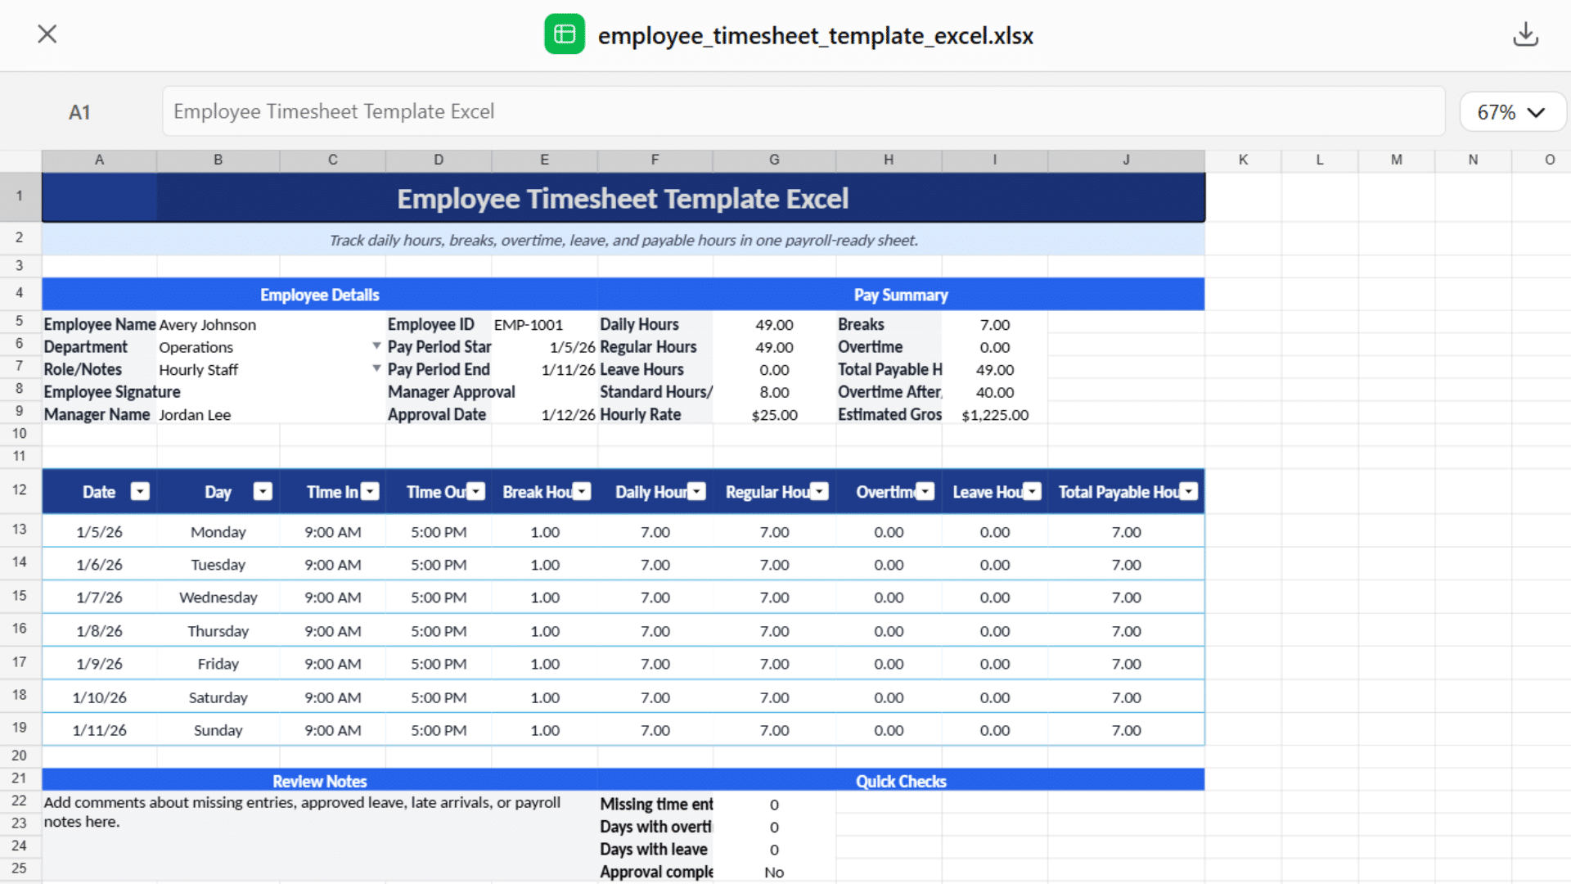This screenshot has height=884, width=1571.
Task: Open the Time Out filter dropdown
Action: click(476, 491)
